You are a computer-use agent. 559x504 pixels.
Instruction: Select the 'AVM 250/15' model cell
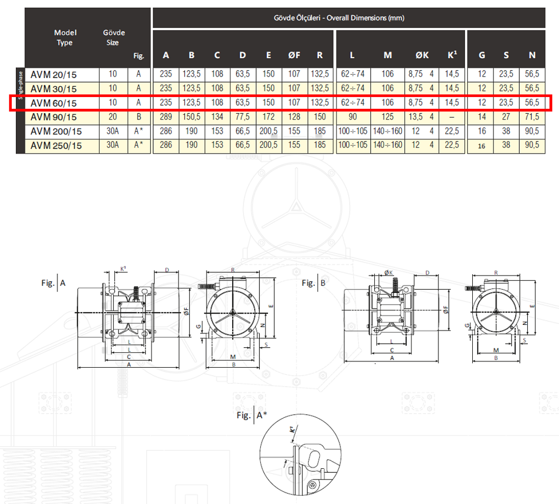pos(62,146)
